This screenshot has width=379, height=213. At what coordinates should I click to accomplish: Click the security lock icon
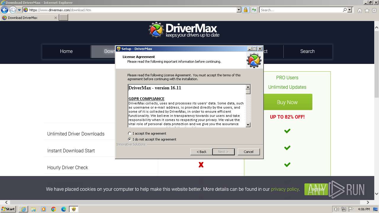[x=245, y=10]
